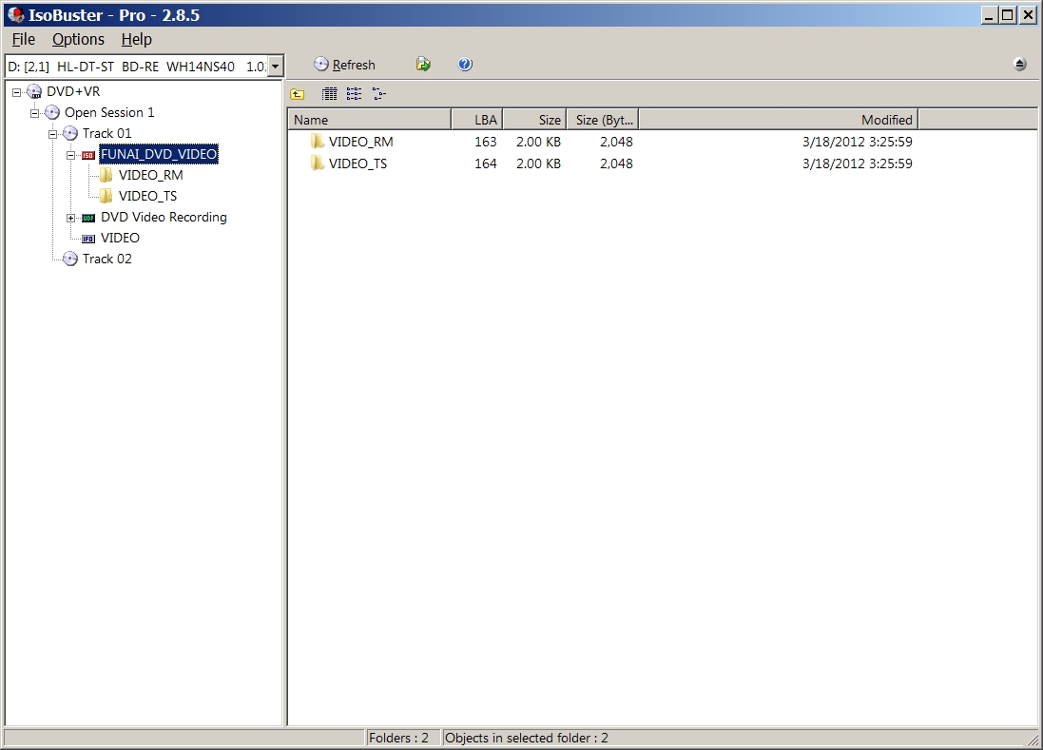Screen dimensions: 1043x750
Task: Select Track 02 in the tree
Action: 107,259
